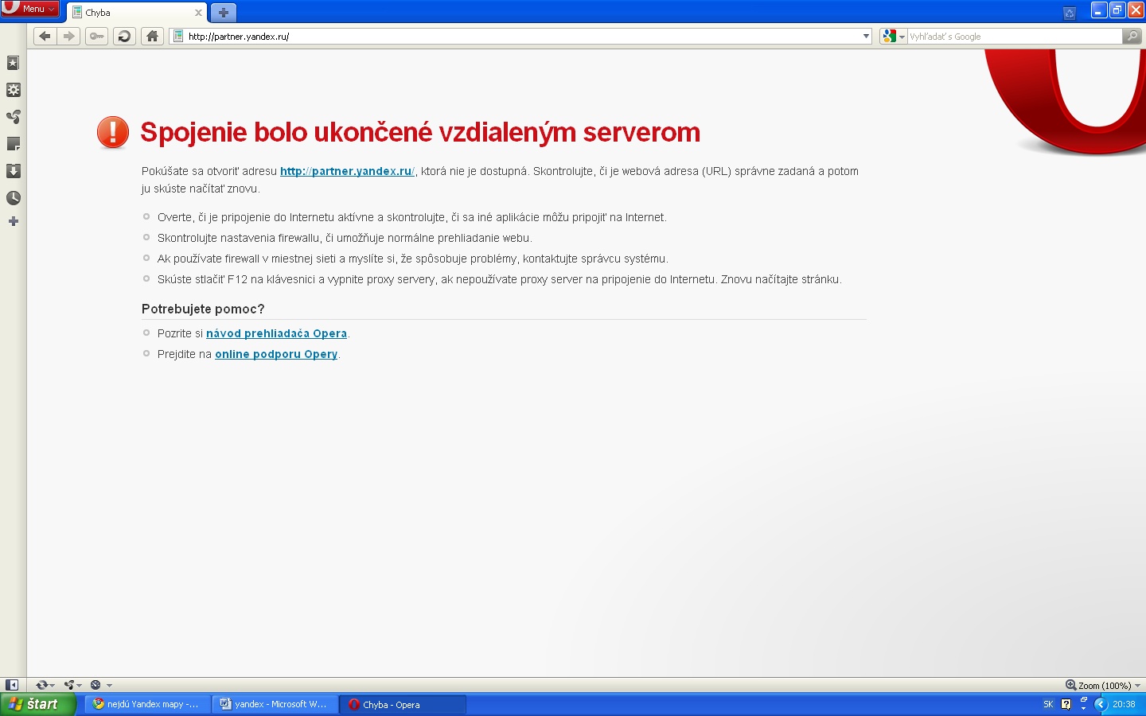1146x716 pixels.
Task: Click heading "Spojenie bolo ukončené vzdialeným serverom"
Action: [420, 132]
